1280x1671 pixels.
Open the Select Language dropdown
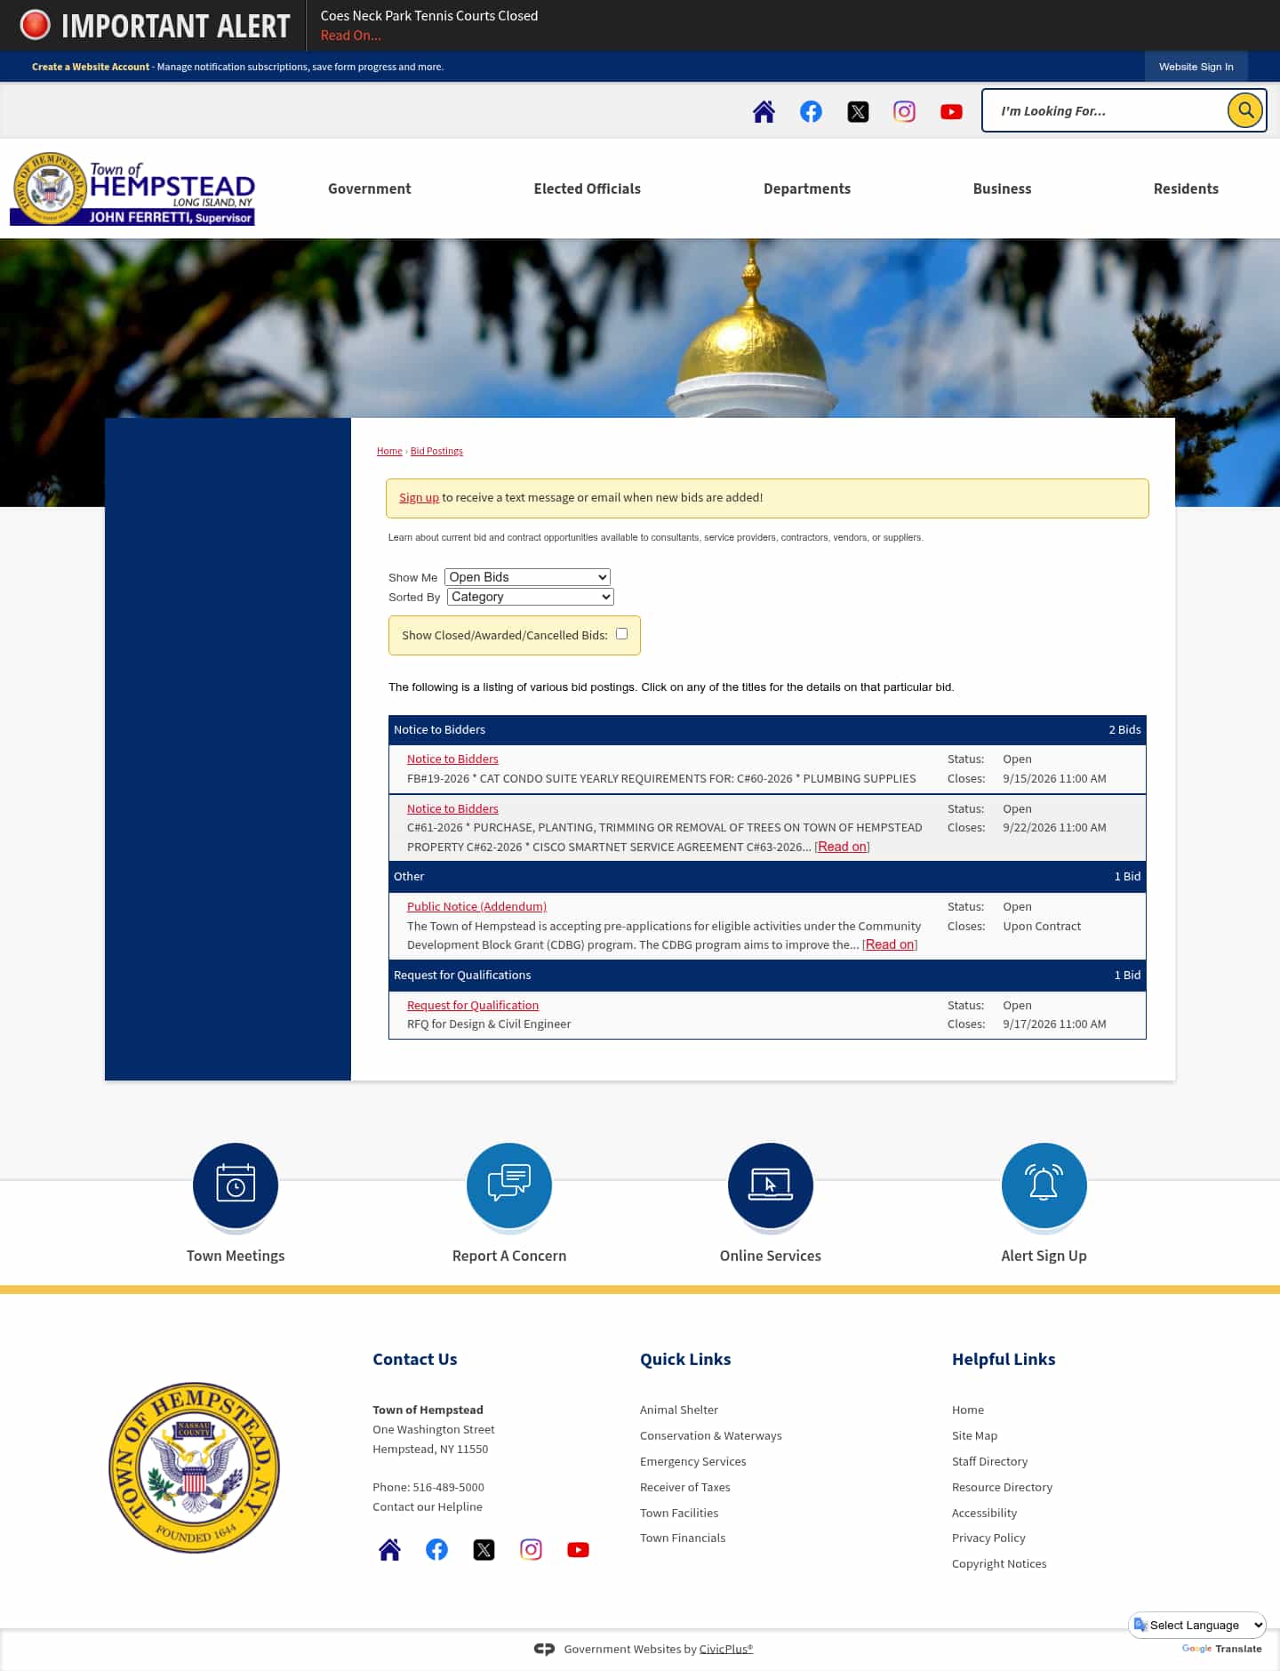click(x=1197, y=1625)
